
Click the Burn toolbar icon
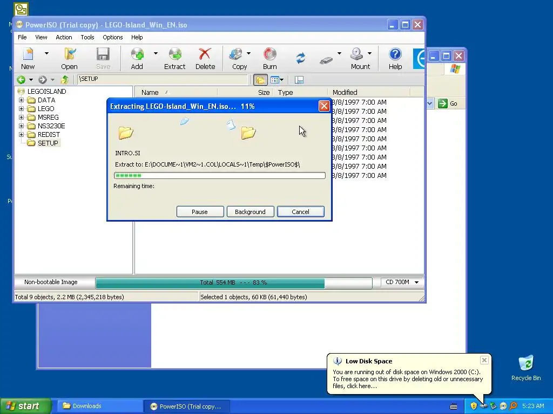click(x=270, y=58)
